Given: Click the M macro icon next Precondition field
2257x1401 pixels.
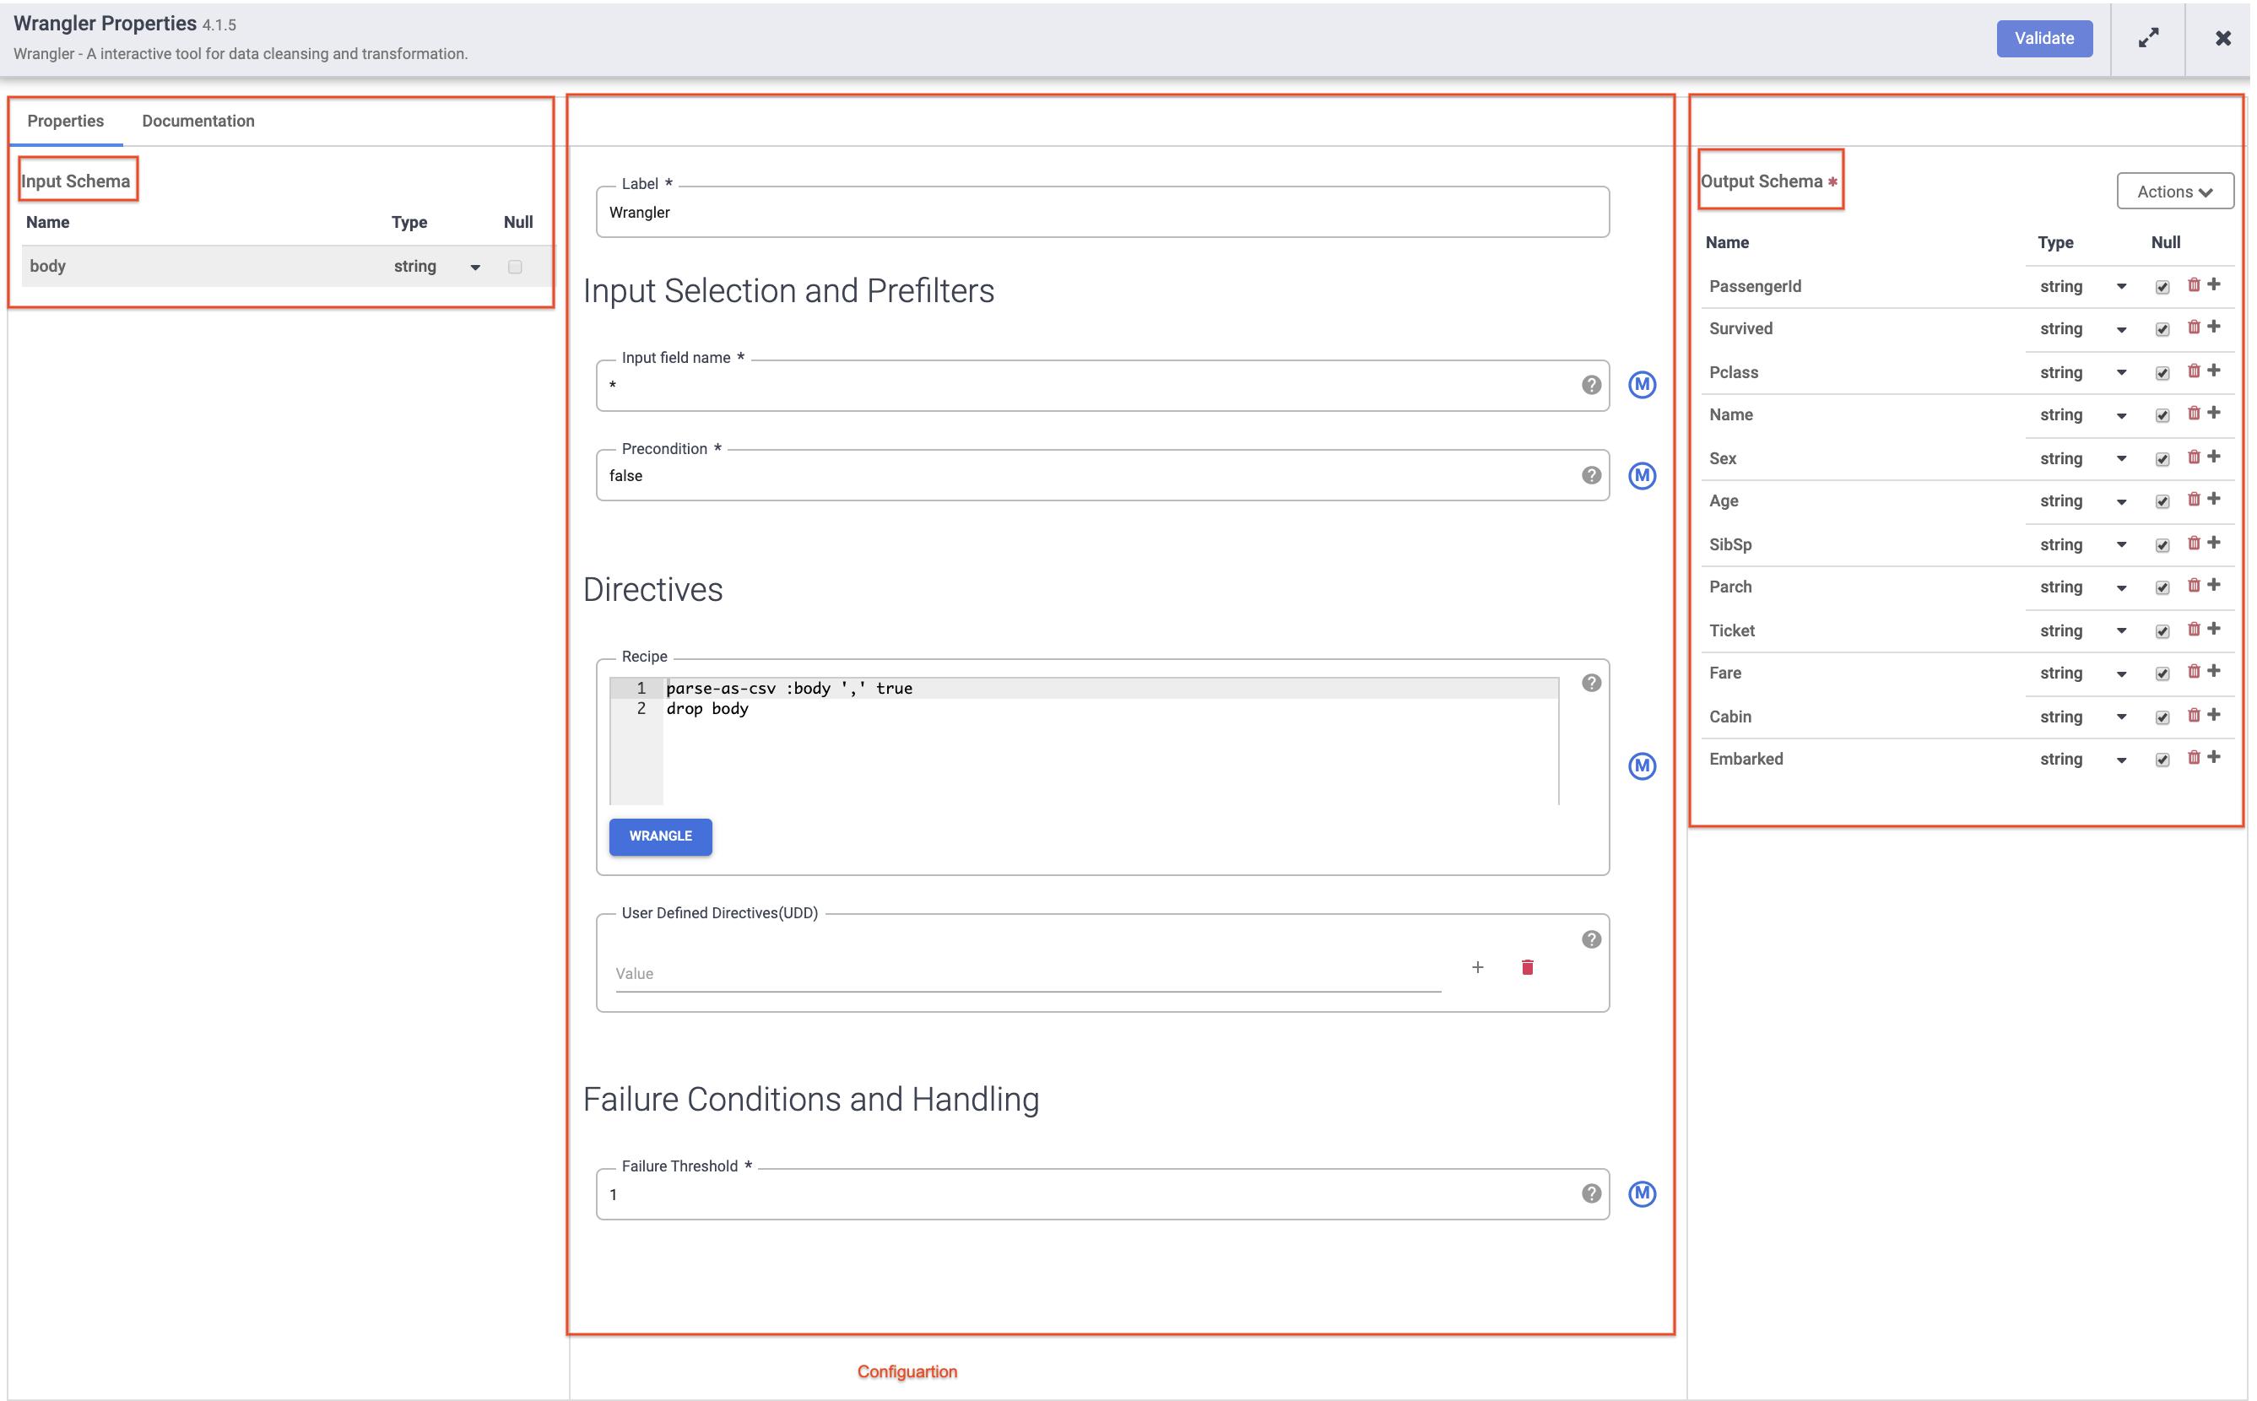Looking at the screenshot, I should point(1643,474).
